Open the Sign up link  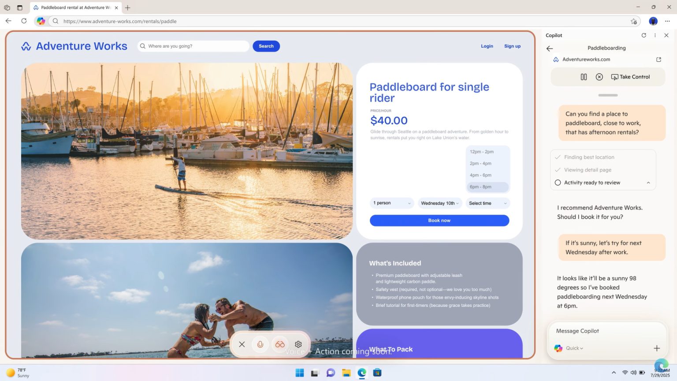pos(512,46)
